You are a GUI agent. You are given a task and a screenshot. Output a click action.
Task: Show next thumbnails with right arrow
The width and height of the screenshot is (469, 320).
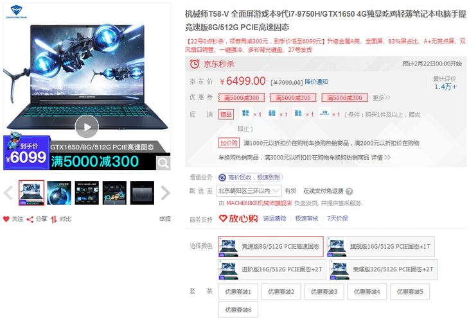tap(165, 192)
